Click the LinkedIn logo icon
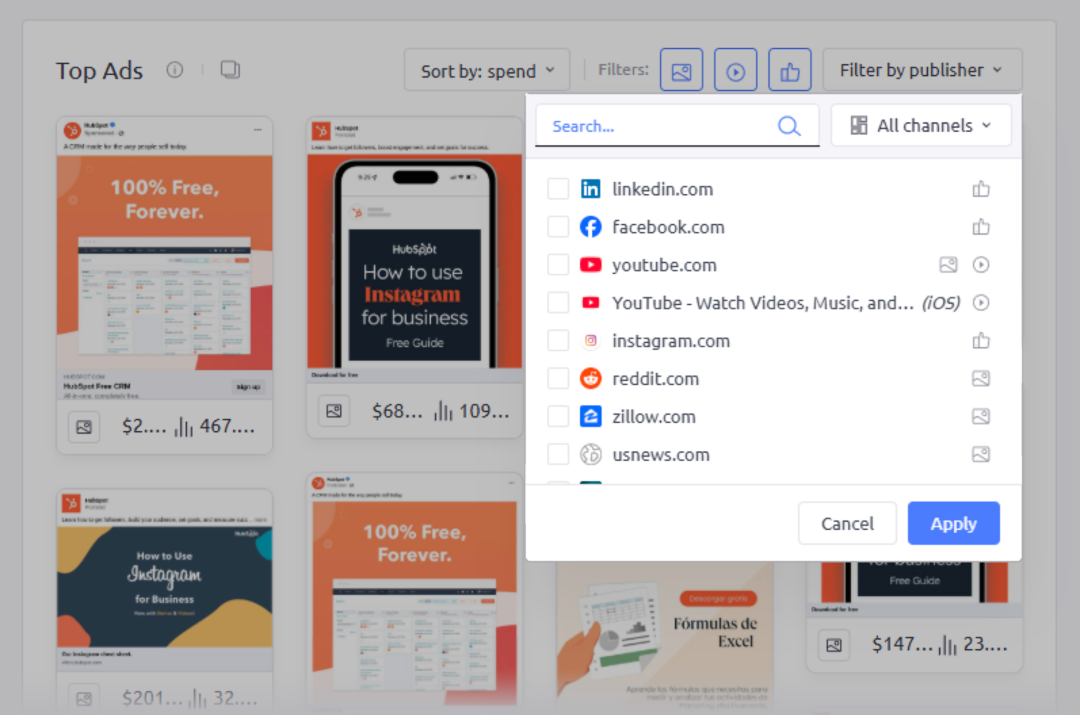This screenshot has height=715, width=1080. coord(591,189)
